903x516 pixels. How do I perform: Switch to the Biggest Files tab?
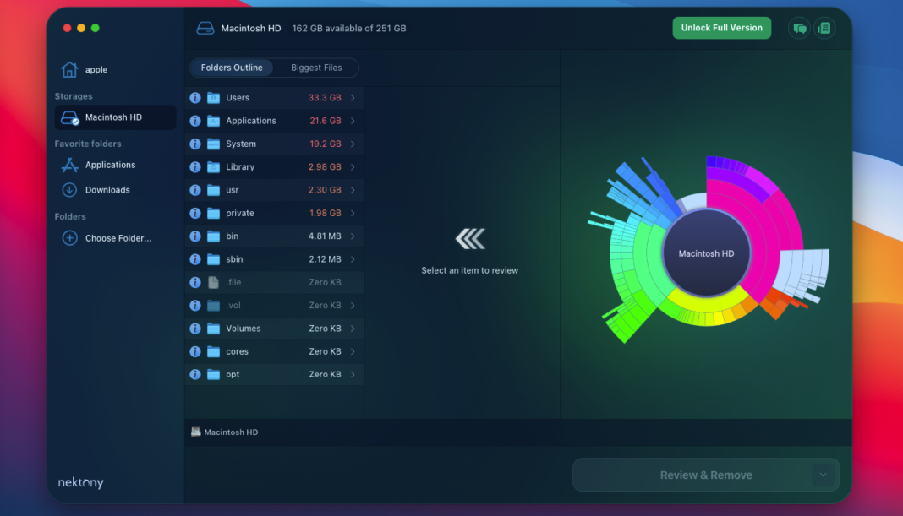pos(317,68)
